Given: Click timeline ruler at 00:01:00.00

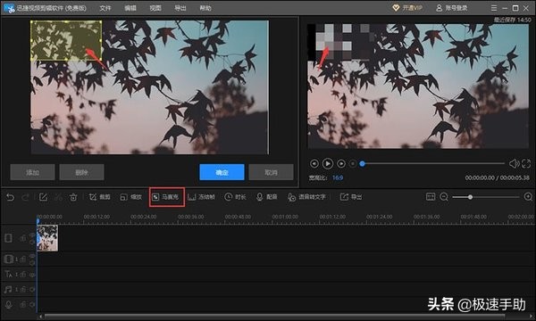Looking at the screenshot, I should click(x=285, y=217).
